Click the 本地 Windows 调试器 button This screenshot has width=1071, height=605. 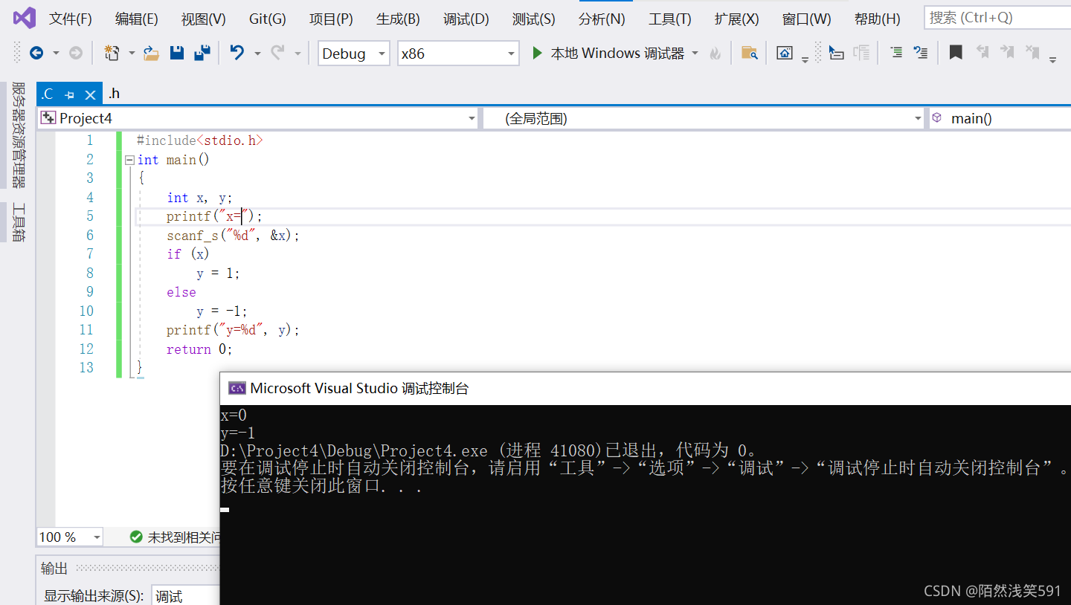tap(617, 53)
